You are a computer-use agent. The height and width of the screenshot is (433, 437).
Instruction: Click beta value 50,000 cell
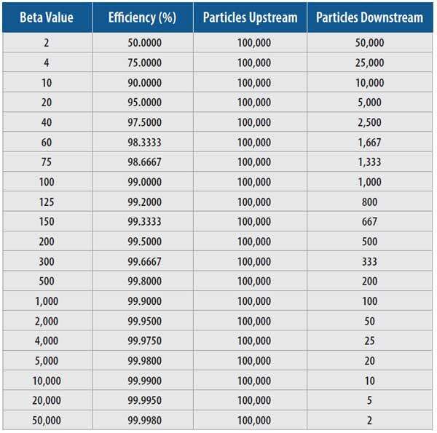[47, 420]
